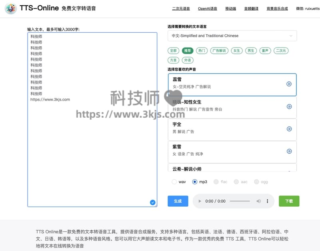Play the 宇全 voice sample
Screen dimensions: 320x251
point(289,129)
